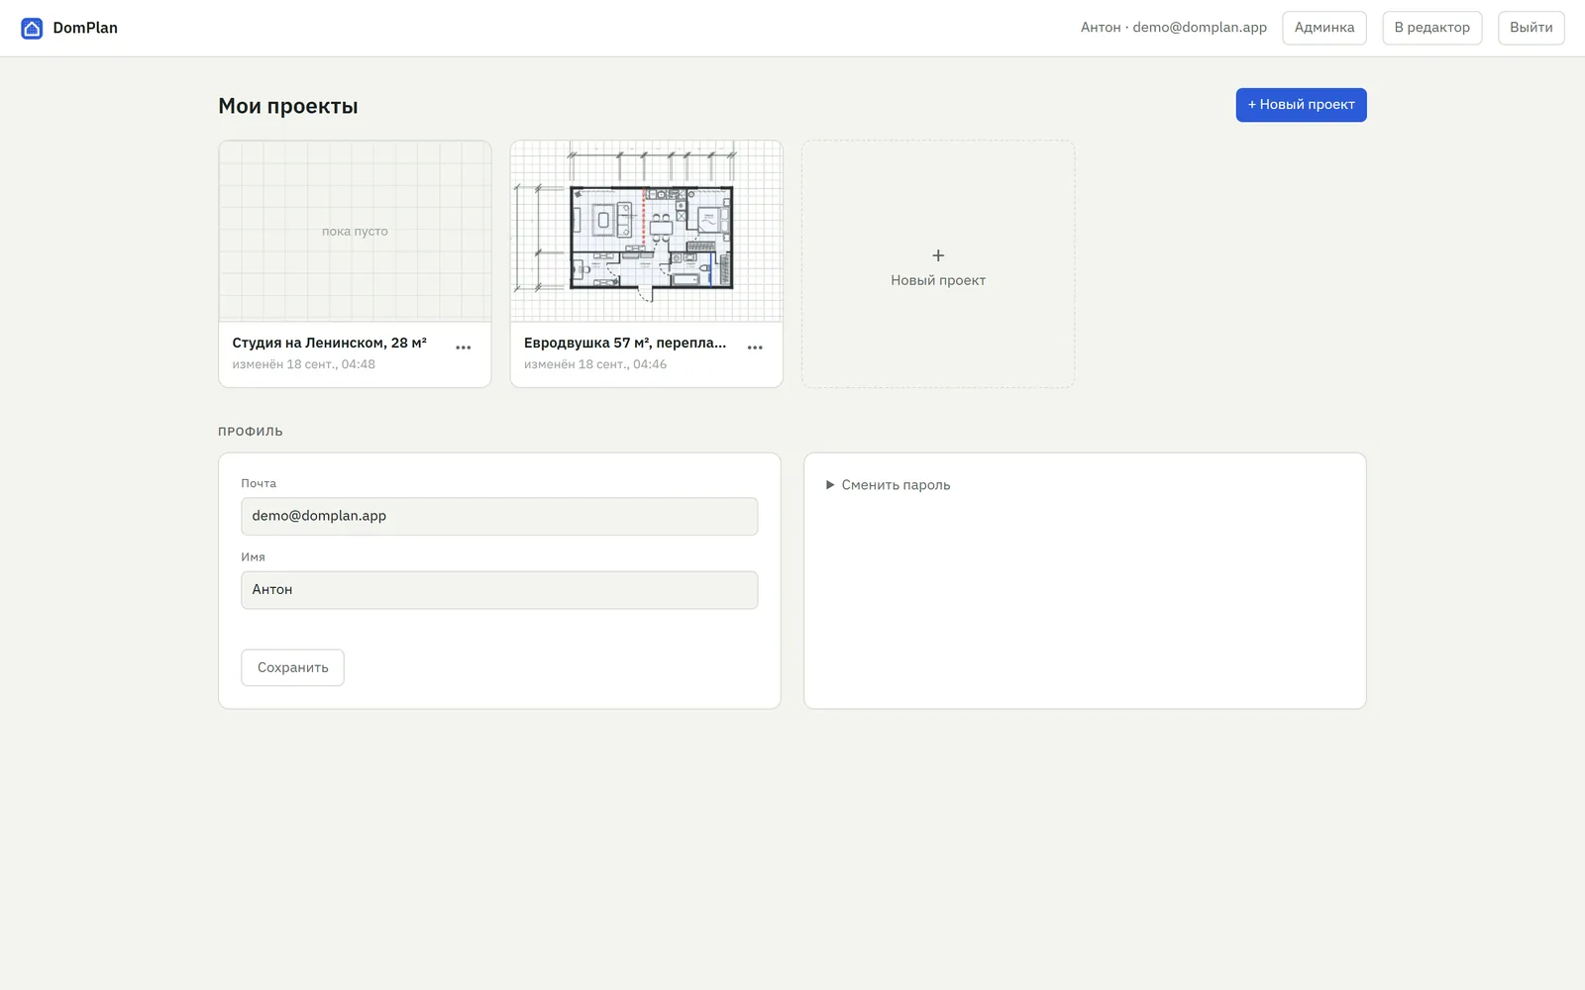Screen dimensions: 1585x990
Task: Expand the Сменить пароль section
Action: (x=888, y=485)
